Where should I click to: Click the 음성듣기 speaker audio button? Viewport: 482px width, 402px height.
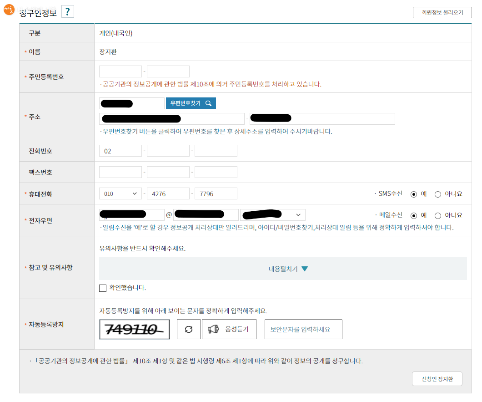click(x=229, y=329)
